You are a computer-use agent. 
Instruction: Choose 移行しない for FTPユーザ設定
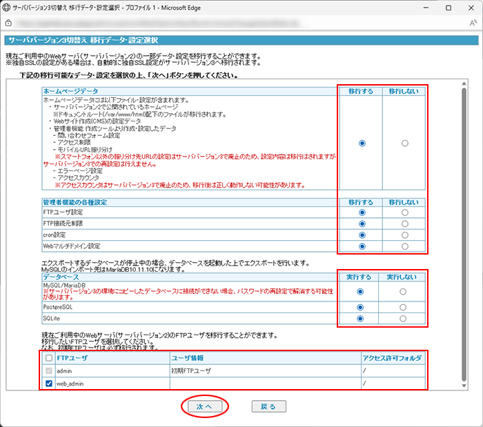(405, 213)
